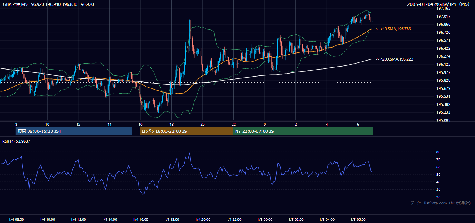The width and height of the screenshot is (475, 223).
Task: Click hour label 8 under price chart
Action: (x=16, y=124)
